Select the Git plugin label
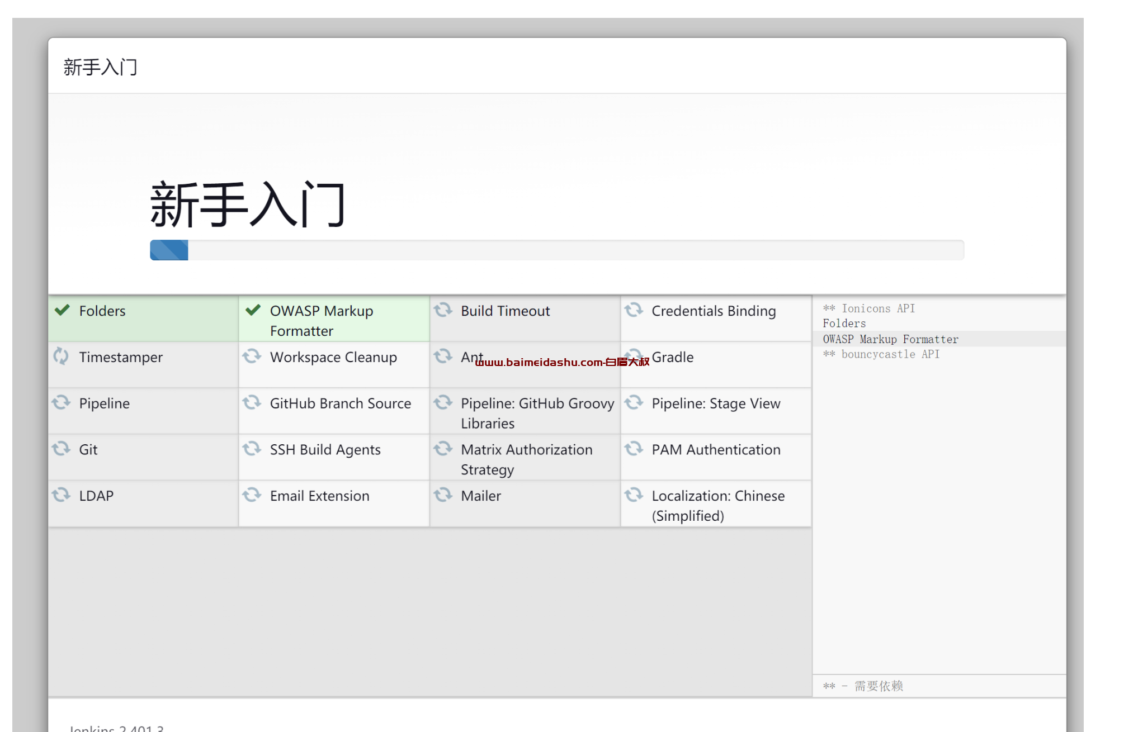Viewport: 1124px width, 732px height. [x=88, y=450]
